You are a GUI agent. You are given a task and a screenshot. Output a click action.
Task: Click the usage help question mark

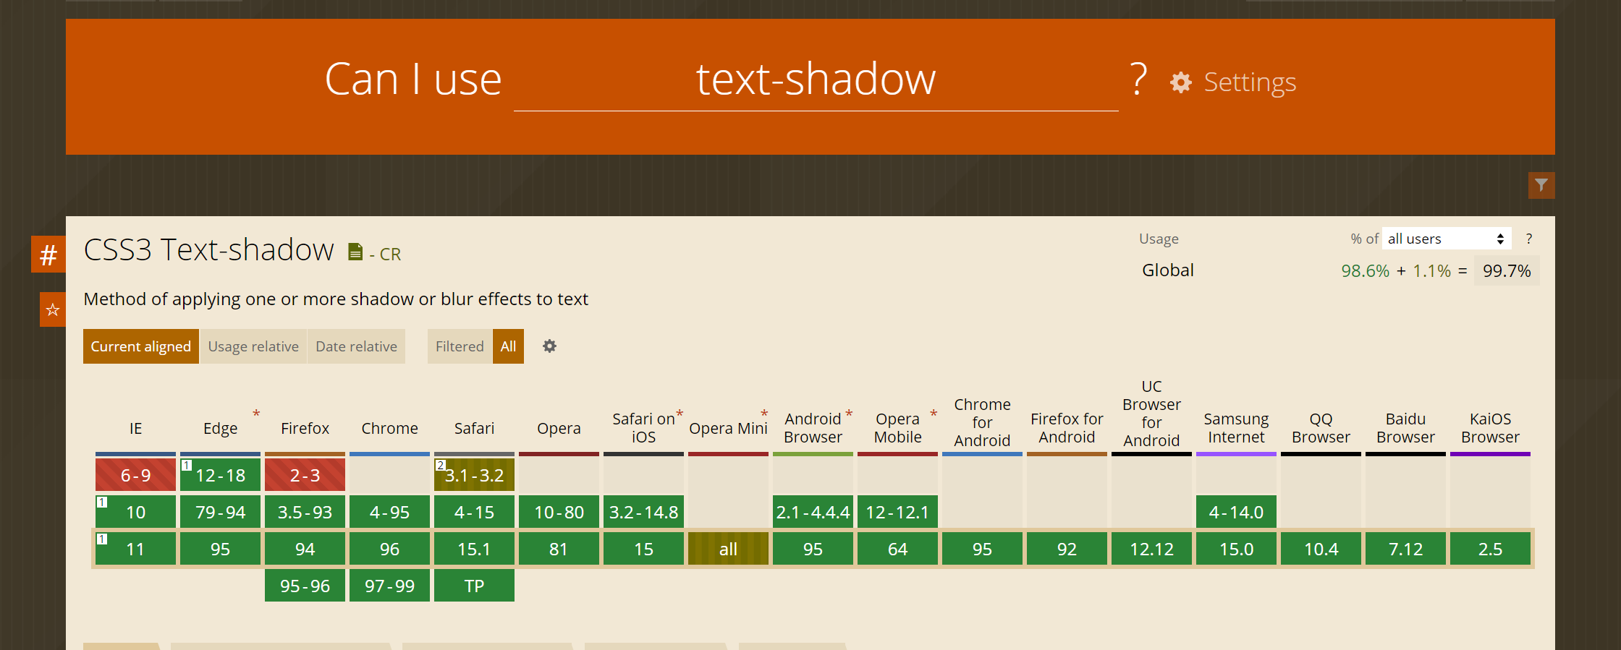[1528, 239]
